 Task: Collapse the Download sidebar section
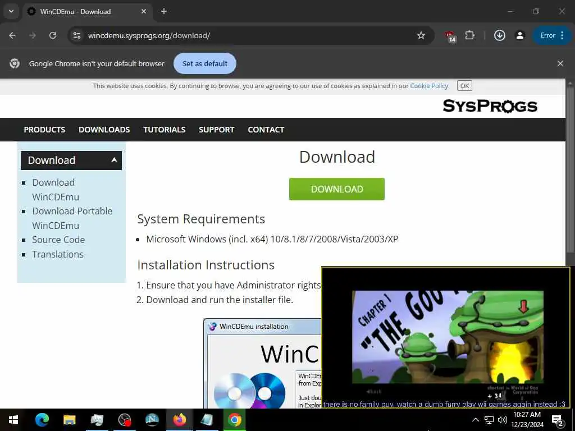click(71, 160)
